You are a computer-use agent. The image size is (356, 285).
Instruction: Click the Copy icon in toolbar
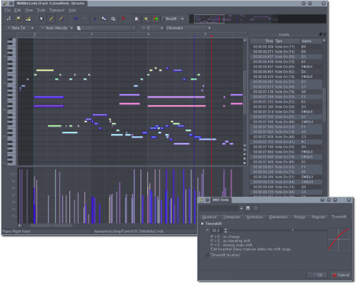(x=104, y=19)
